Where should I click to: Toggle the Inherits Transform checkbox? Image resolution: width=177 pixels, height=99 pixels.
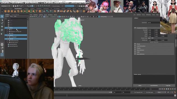point(149,42)
